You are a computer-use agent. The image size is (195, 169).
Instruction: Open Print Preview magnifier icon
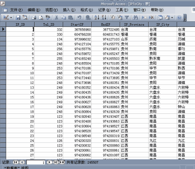tap(41, 17)
